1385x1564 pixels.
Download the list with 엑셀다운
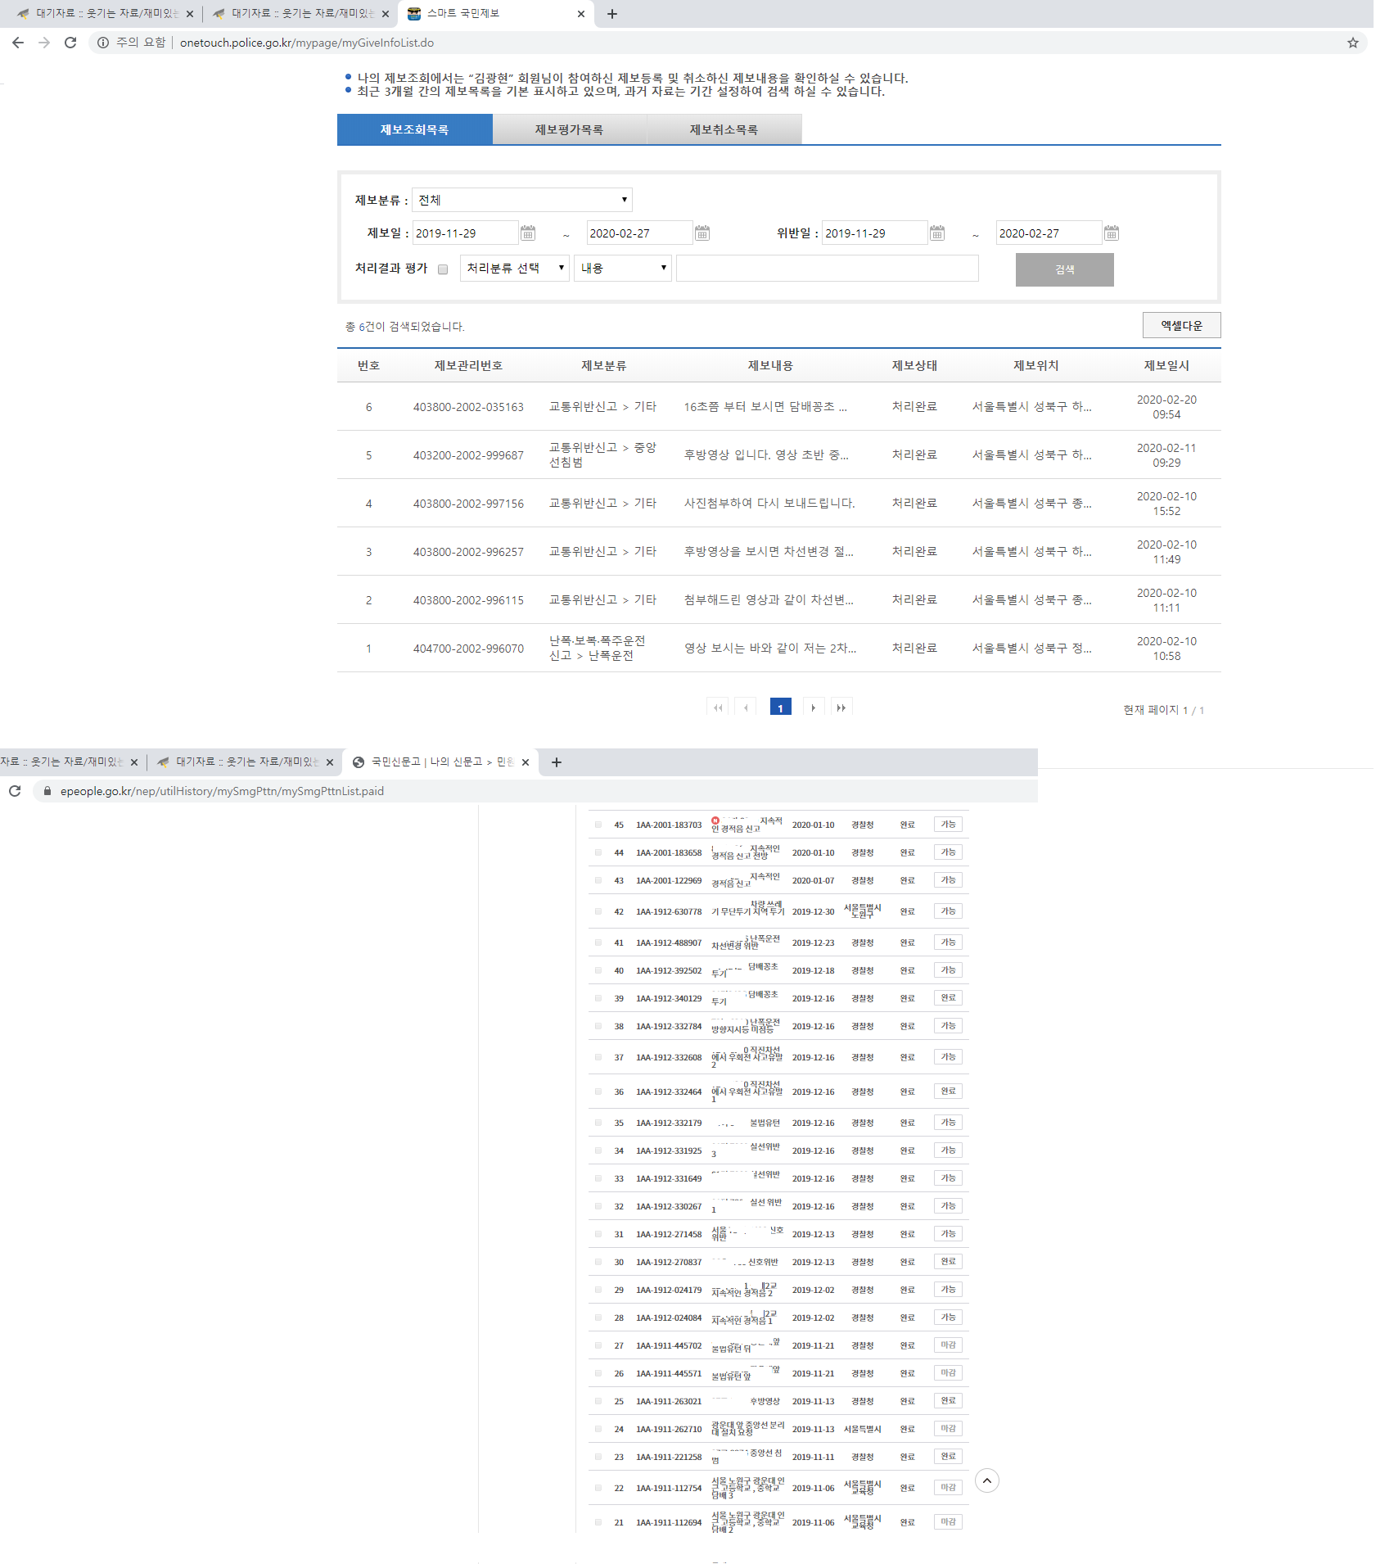click(x=1182, y=325)
